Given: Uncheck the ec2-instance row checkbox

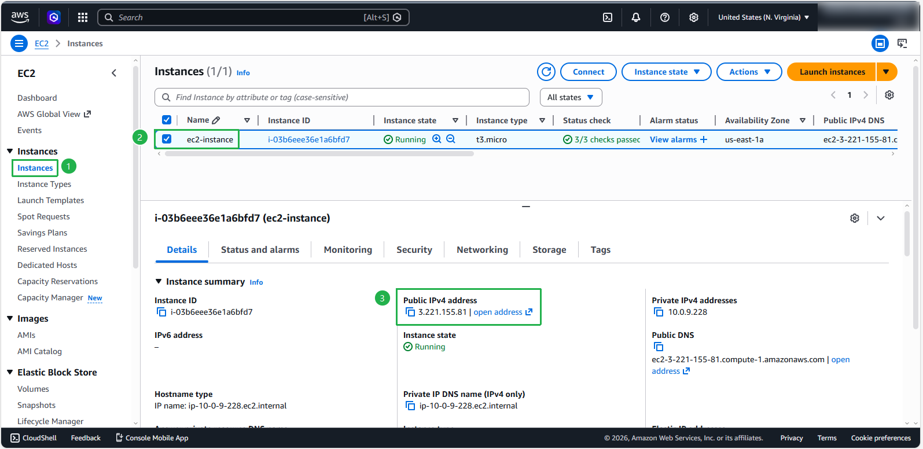Looking at the screenshot, I should point(167,139).
